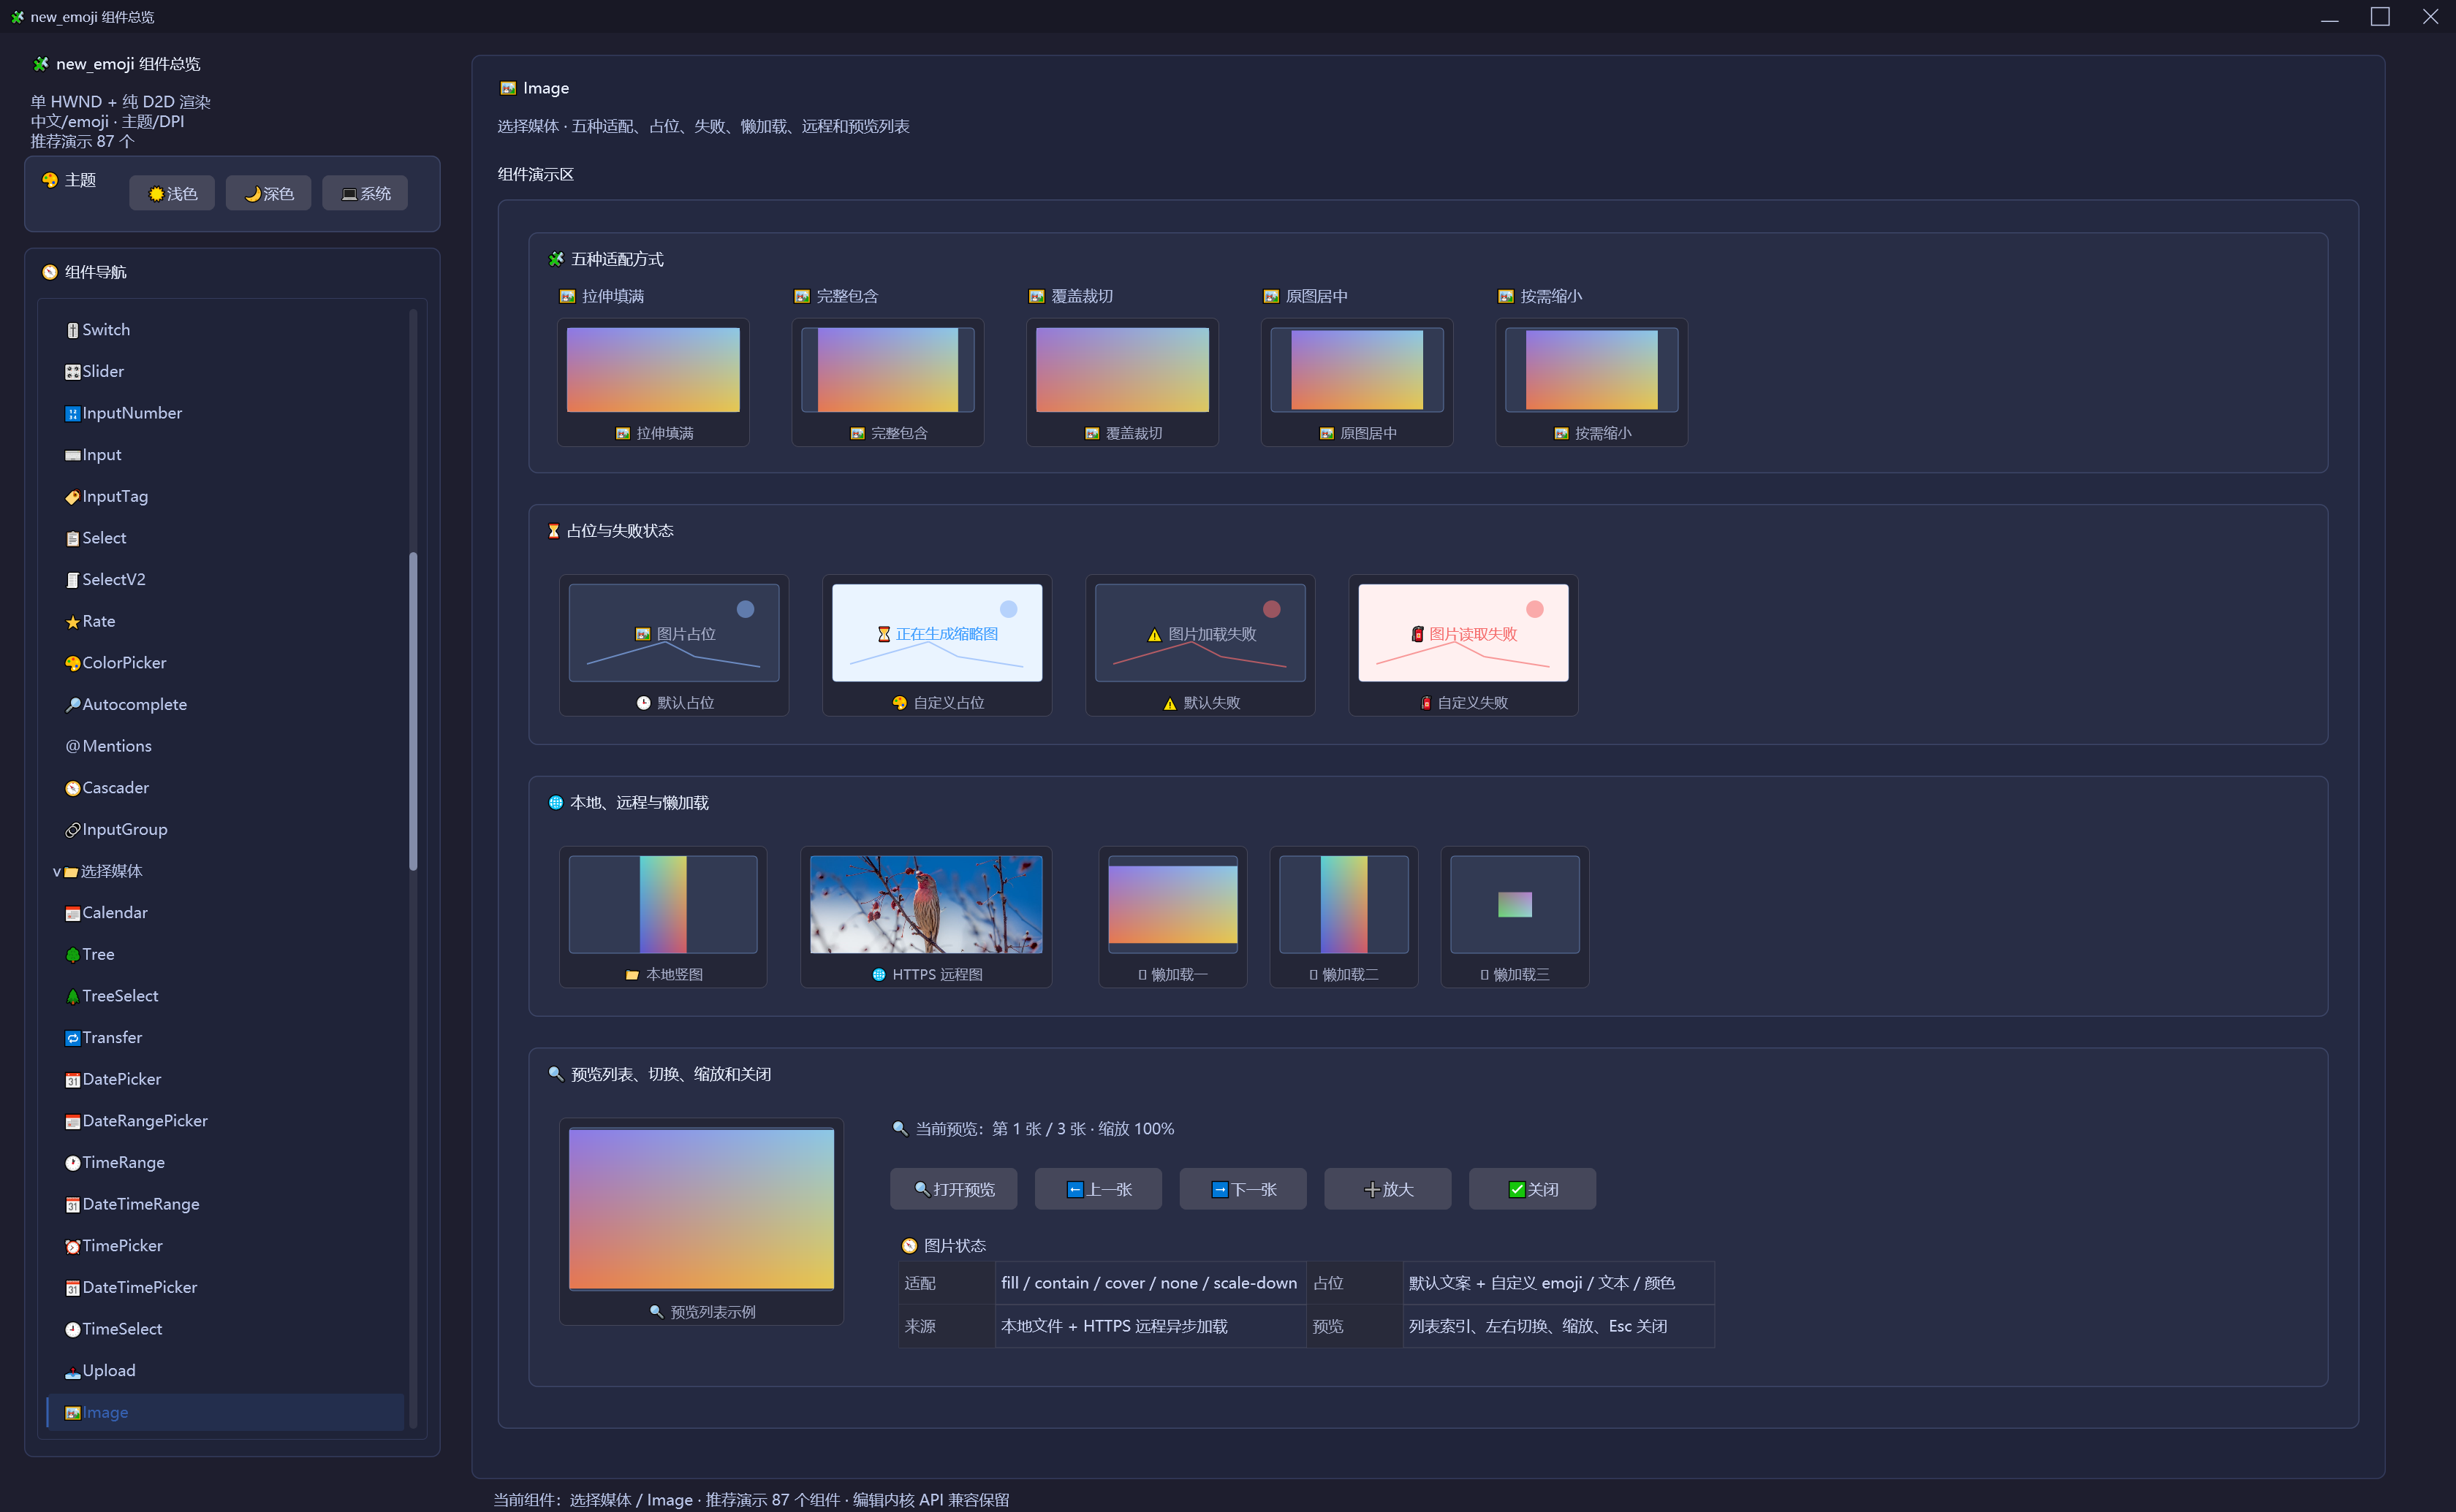
Task: Click the Cascader icon in the sidebar
Action: (72, 788)
